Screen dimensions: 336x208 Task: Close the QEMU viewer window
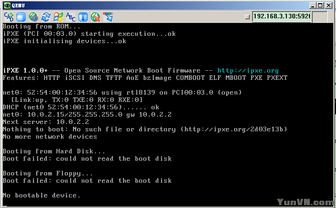329,6
